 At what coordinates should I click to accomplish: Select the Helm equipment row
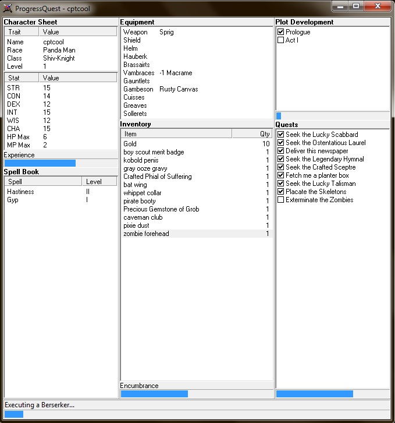coord(197,48)
